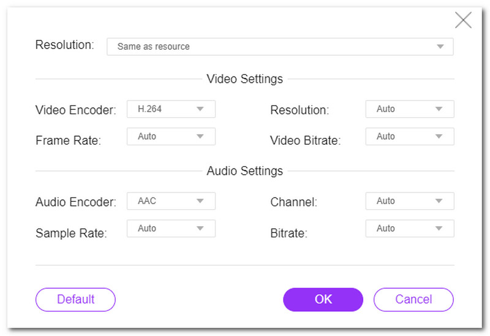Click the 'Sample Rate:' label text

pos(71,233)
